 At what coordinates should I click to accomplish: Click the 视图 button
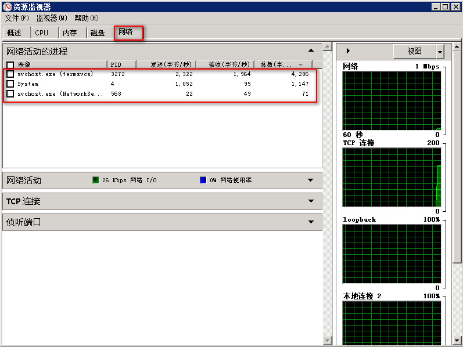coord(415,51)
